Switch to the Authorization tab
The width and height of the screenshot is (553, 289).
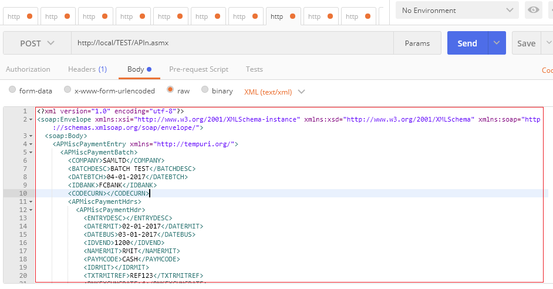click(x=28, y=69)
